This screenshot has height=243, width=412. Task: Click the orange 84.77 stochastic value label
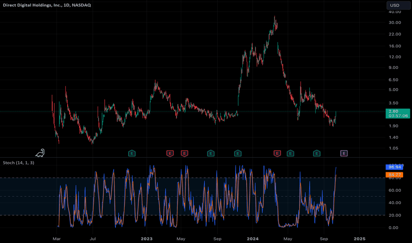[394, 175]
